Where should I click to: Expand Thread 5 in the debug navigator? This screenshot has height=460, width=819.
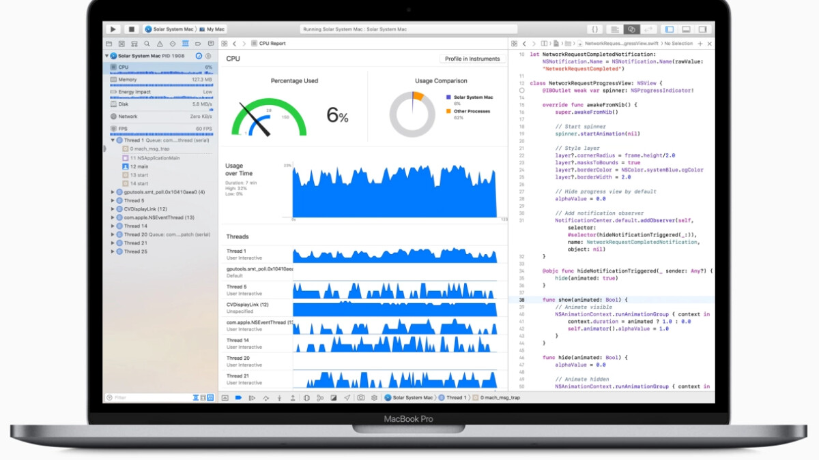click(113, 201)
